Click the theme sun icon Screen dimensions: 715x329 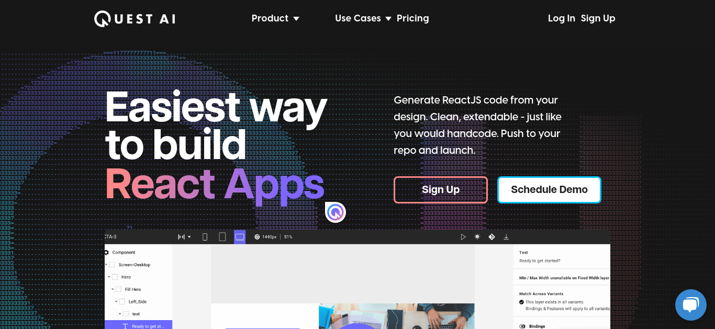477,237
